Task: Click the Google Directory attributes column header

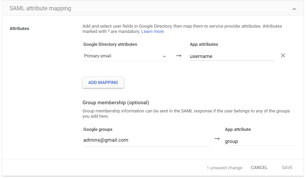Action: [110, 44]
